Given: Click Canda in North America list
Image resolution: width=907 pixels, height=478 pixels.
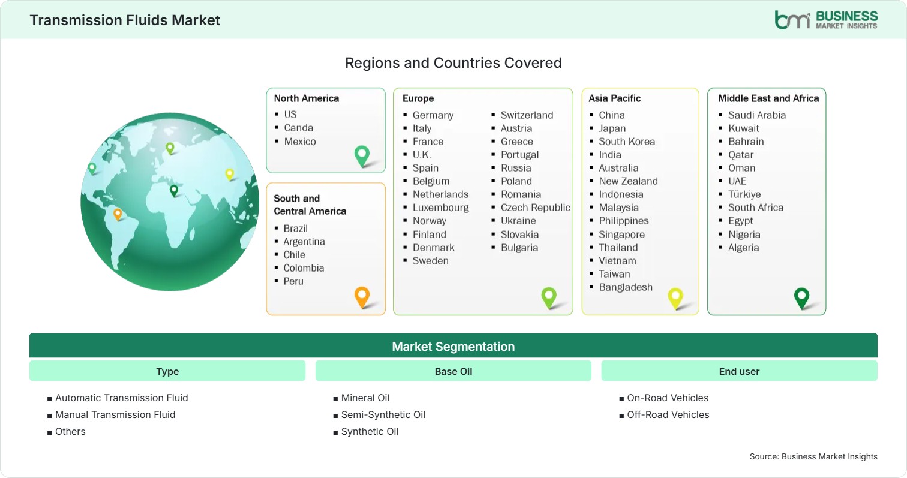Looking at the screenshot, I should tap(299, 128).
